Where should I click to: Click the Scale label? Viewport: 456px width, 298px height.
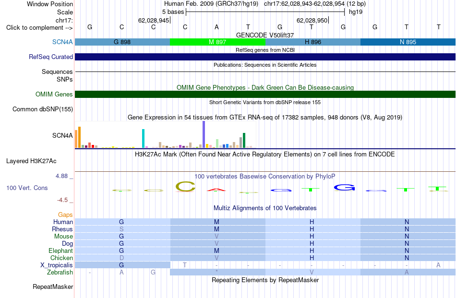click(x=65, y=12)
